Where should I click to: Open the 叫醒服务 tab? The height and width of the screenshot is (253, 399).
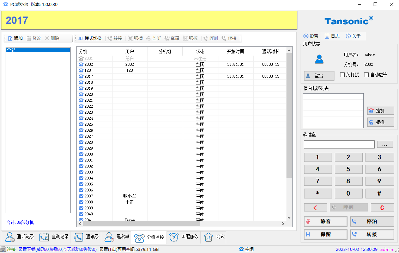click(x=184, y=237)
